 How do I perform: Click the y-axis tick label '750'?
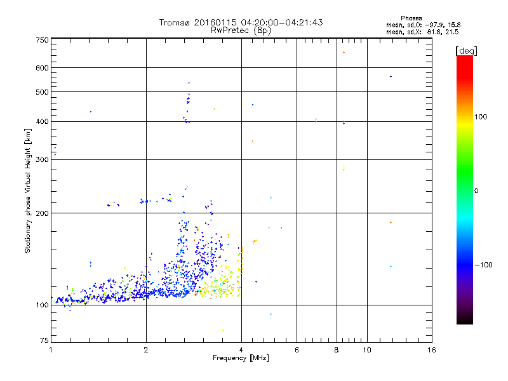(x=42, y=40)
